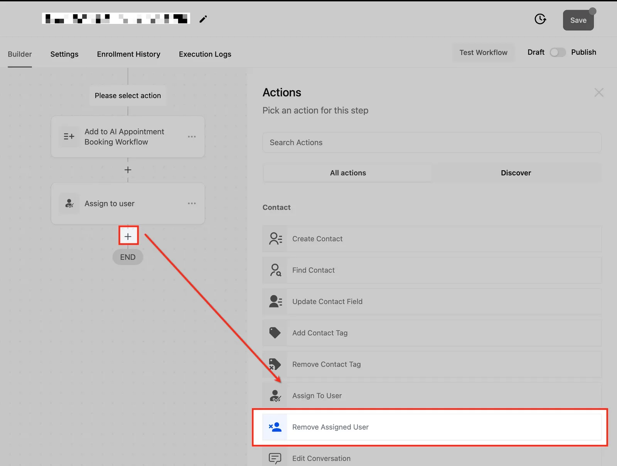The image size is (617, 466).
Task: Open the version history clock icon
Action: point(540,19)
